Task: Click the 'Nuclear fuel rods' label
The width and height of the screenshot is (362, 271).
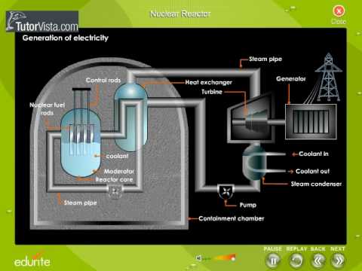Action: point(48,109)
